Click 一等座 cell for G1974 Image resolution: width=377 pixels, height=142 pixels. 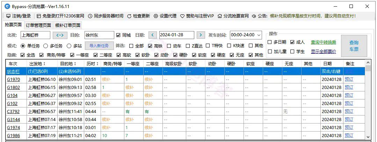pyautogui.click(x=134, y=128)
